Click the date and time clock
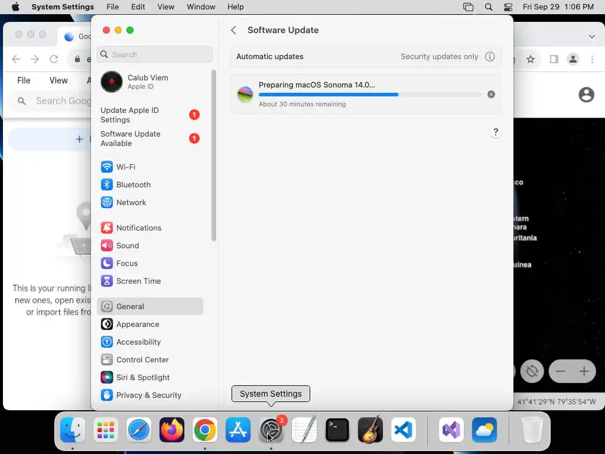This screenshot has height=454, width=605. (558, 7)
